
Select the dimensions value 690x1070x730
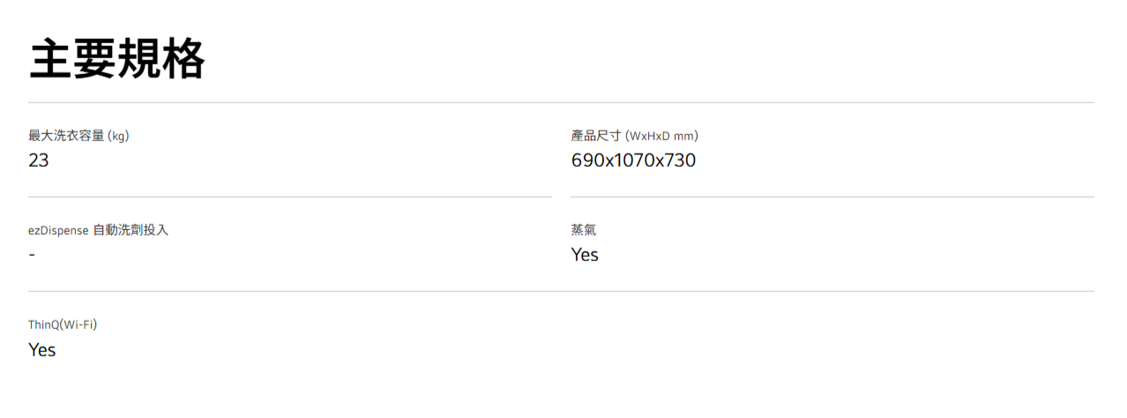point(633,160)
